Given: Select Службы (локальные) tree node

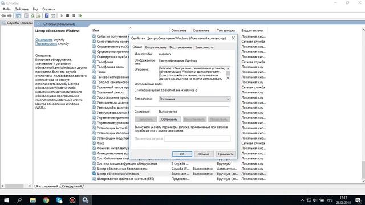Looking at the screenshot, I should [x=17, y=23].
